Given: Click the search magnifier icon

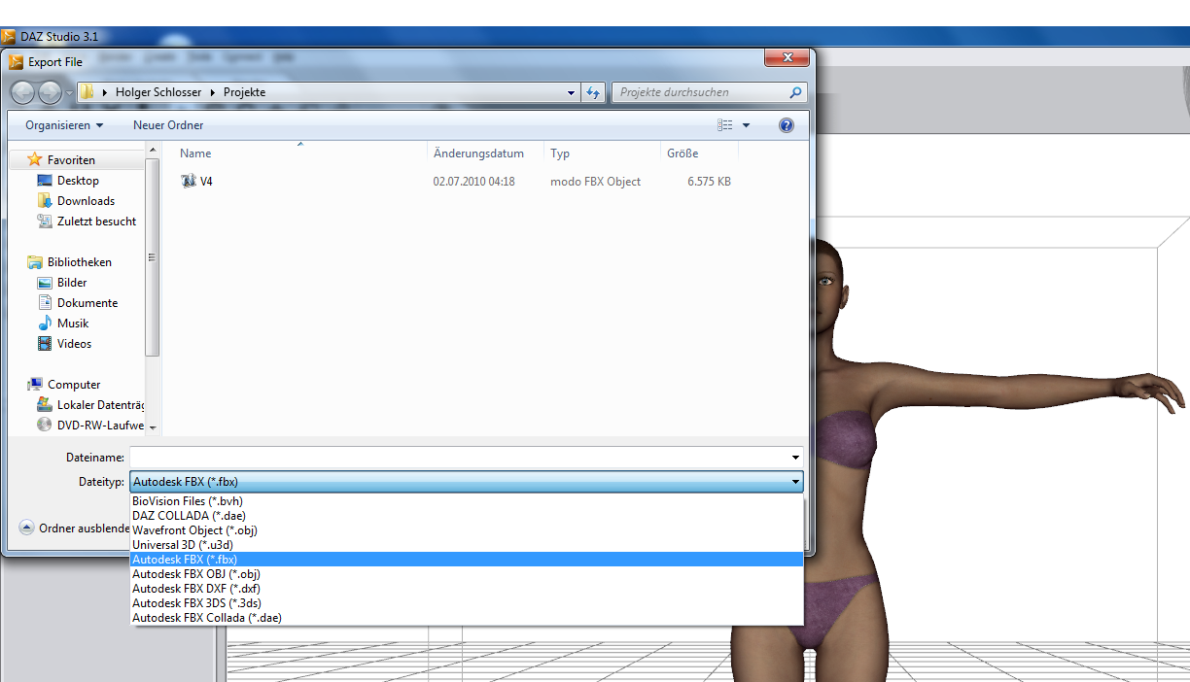Looking at the screenshot, I should pyautogui.click(x=796, y=93).
